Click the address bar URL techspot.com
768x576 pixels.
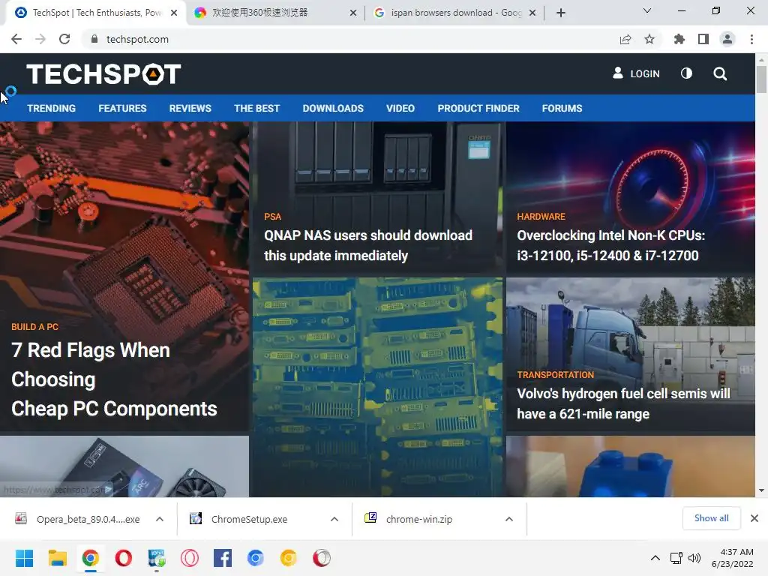(x=137, y=39)
